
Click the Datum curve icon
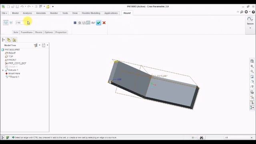coord(250,19)
